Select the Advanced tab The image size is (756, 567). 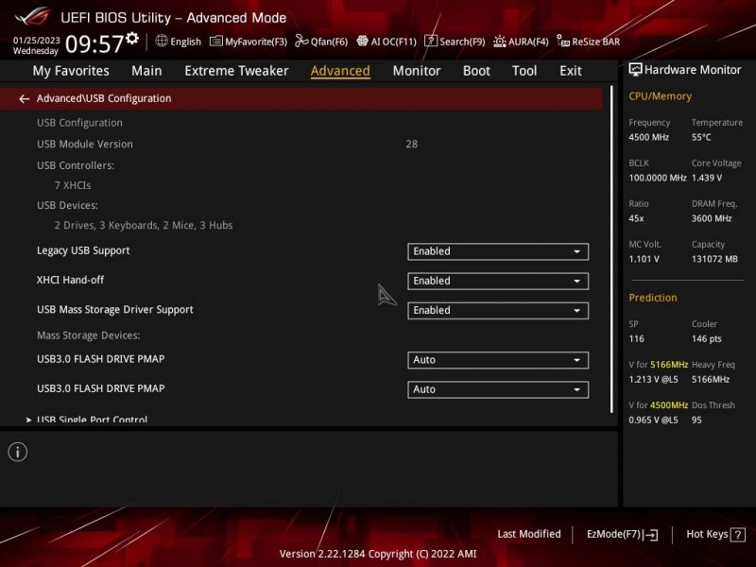pos(340,71)
